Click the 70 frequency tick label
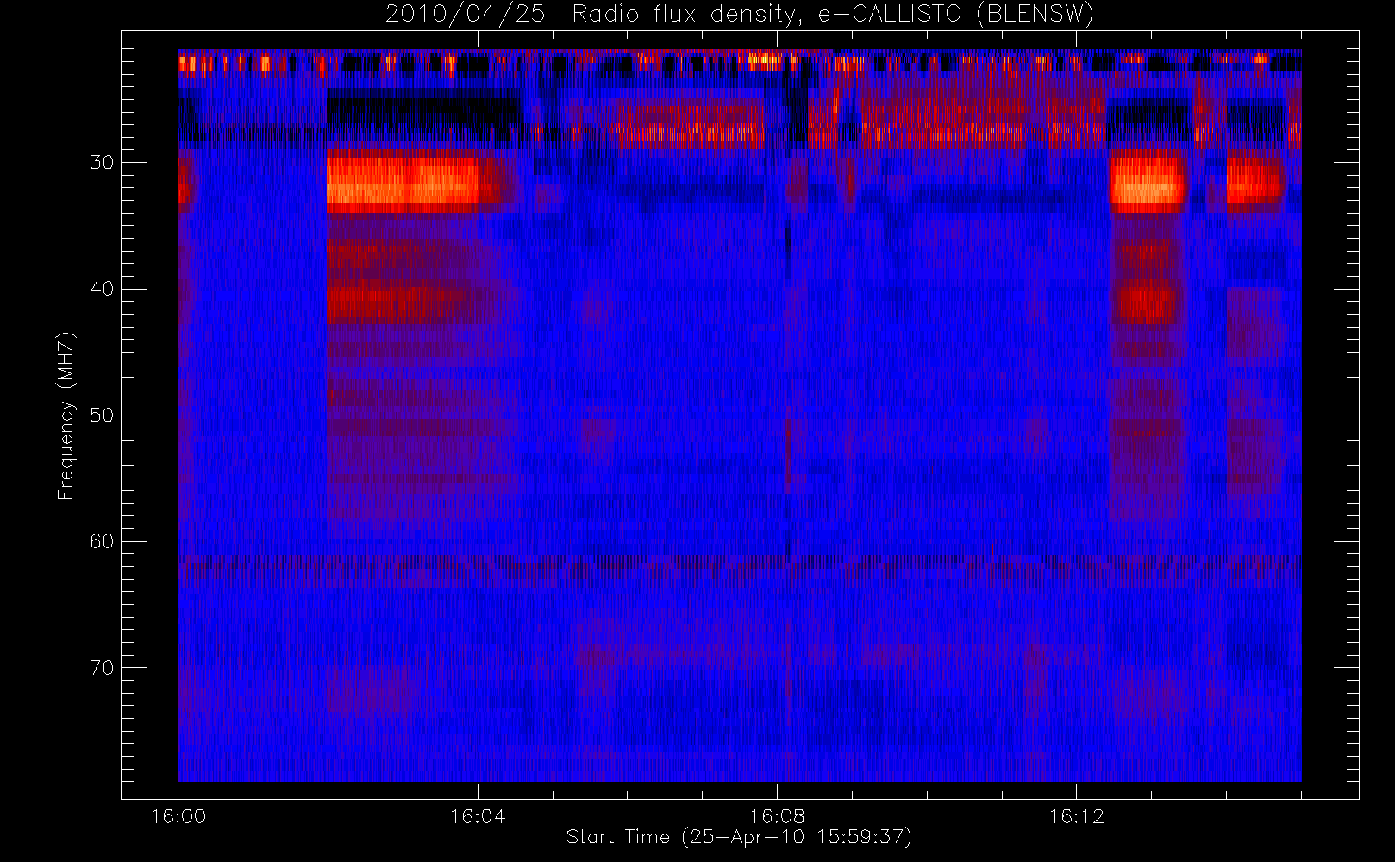This screenshot has height=862, width=1395. pos(102,668)
